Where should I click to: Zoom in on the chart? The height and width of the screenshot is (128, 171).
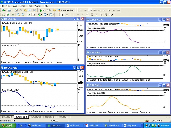point(18,15)
